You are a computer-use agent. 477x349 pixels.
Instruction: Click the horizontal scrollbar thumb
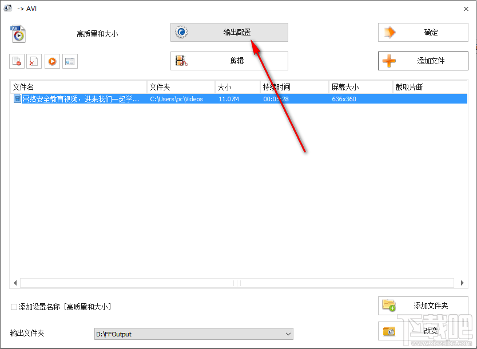237,283
